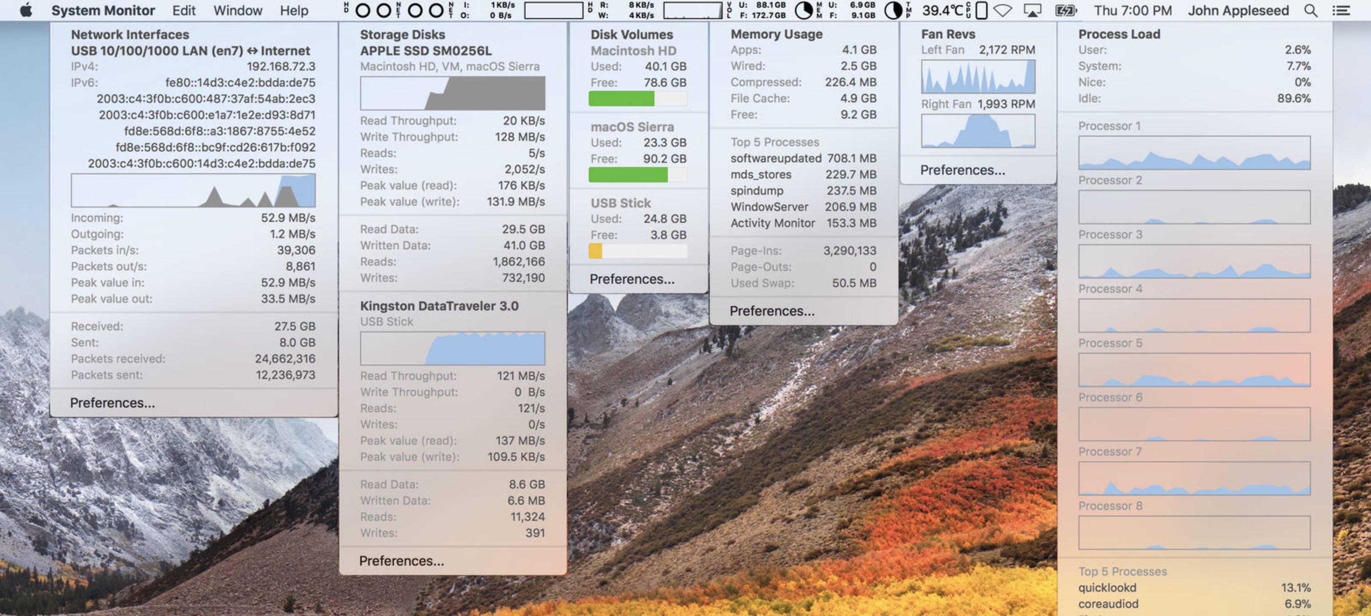This screenshot has height=616, width=1371.
Task: Select the quicklookd process row
Action: (1194, 587)
